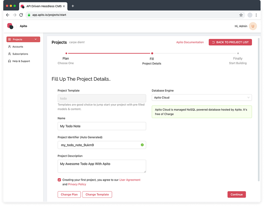Open the Database Engine dropdown

point(202,98)
